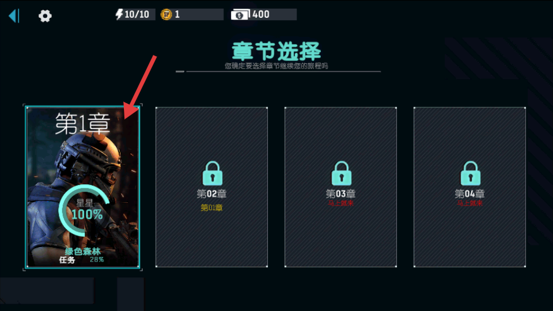The image size is (553, 311).
Task: Tap the gold coin icon
Action: pos(166,14)
